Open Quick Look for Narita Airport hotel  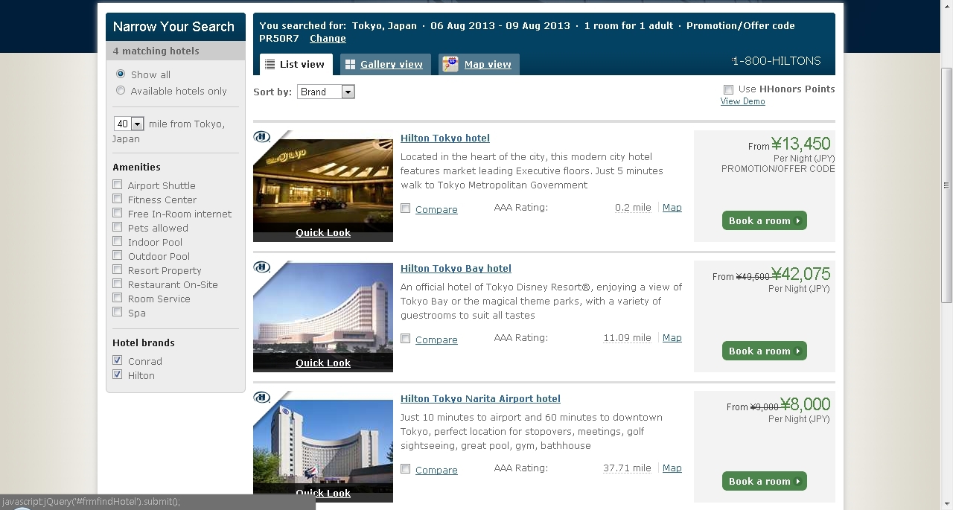(x=323, y=494)
